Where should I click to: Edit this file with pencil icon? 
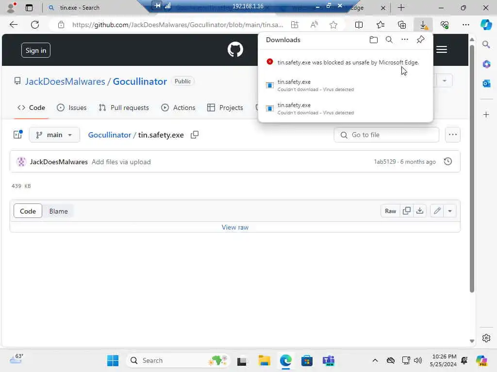[x=437, y=211]
